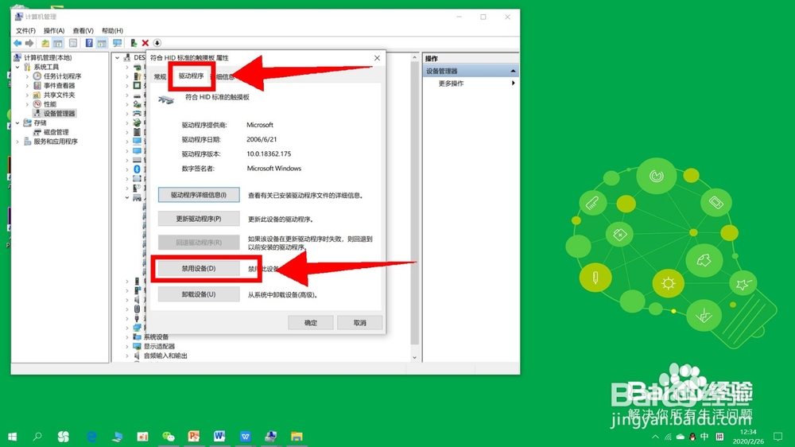Click the red X Uninstall device icon
The width and height of the screenshot is (795, 447).
pos(145,43)
